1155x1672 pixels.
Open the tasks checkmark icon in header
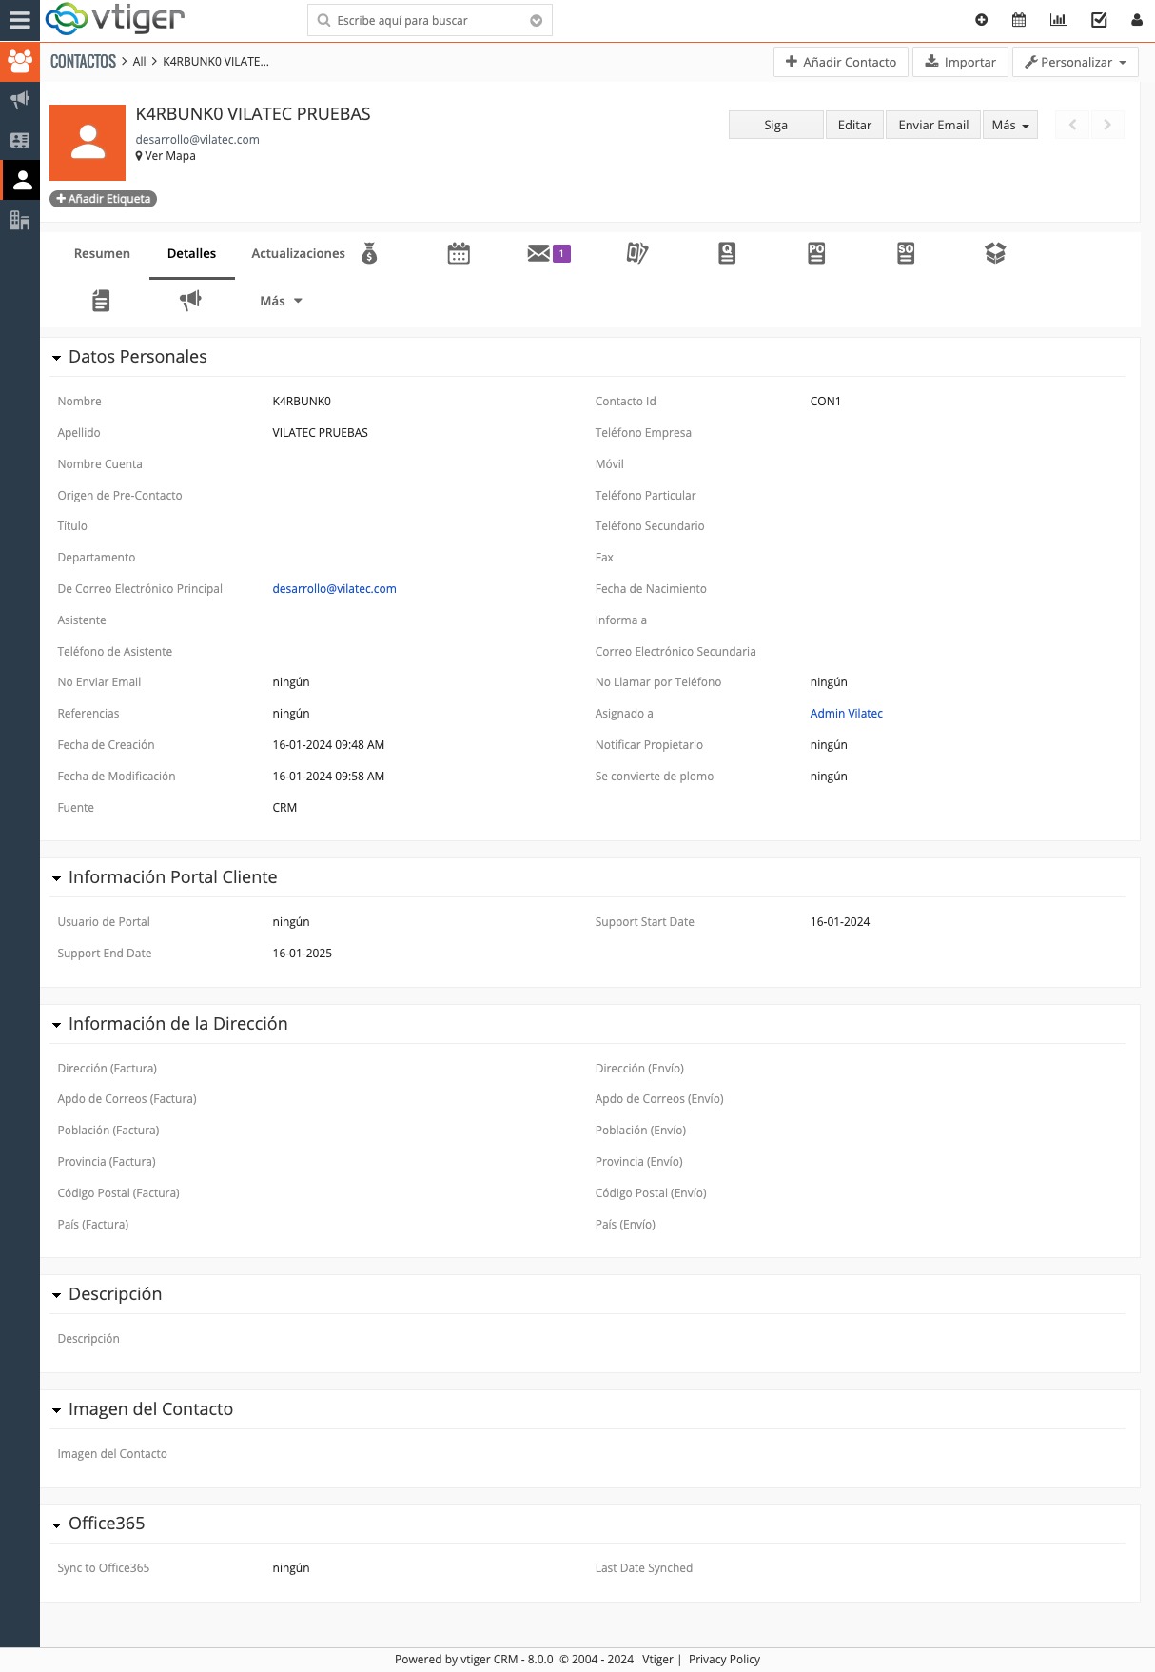coord(1099,20)
